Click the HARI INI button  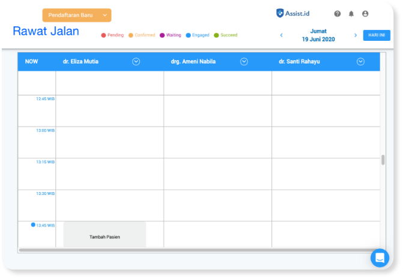(x=377, y=35)
